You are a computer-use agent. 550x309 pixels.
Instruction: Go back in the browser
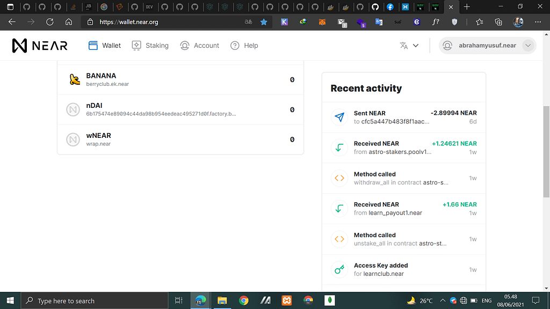pos(12,21)
